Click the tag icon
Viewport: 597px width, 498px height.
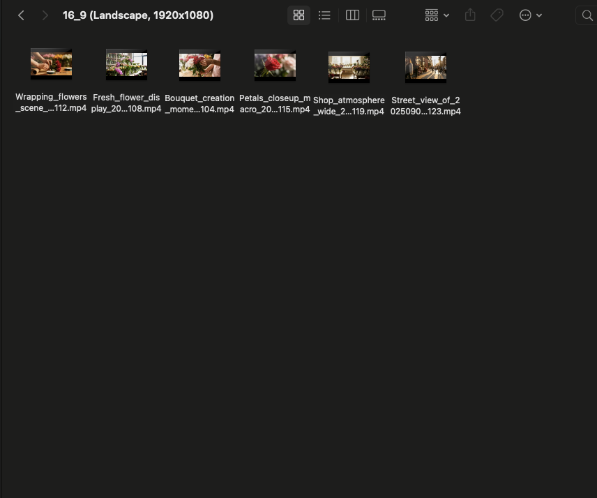click(x=497, y=15)
